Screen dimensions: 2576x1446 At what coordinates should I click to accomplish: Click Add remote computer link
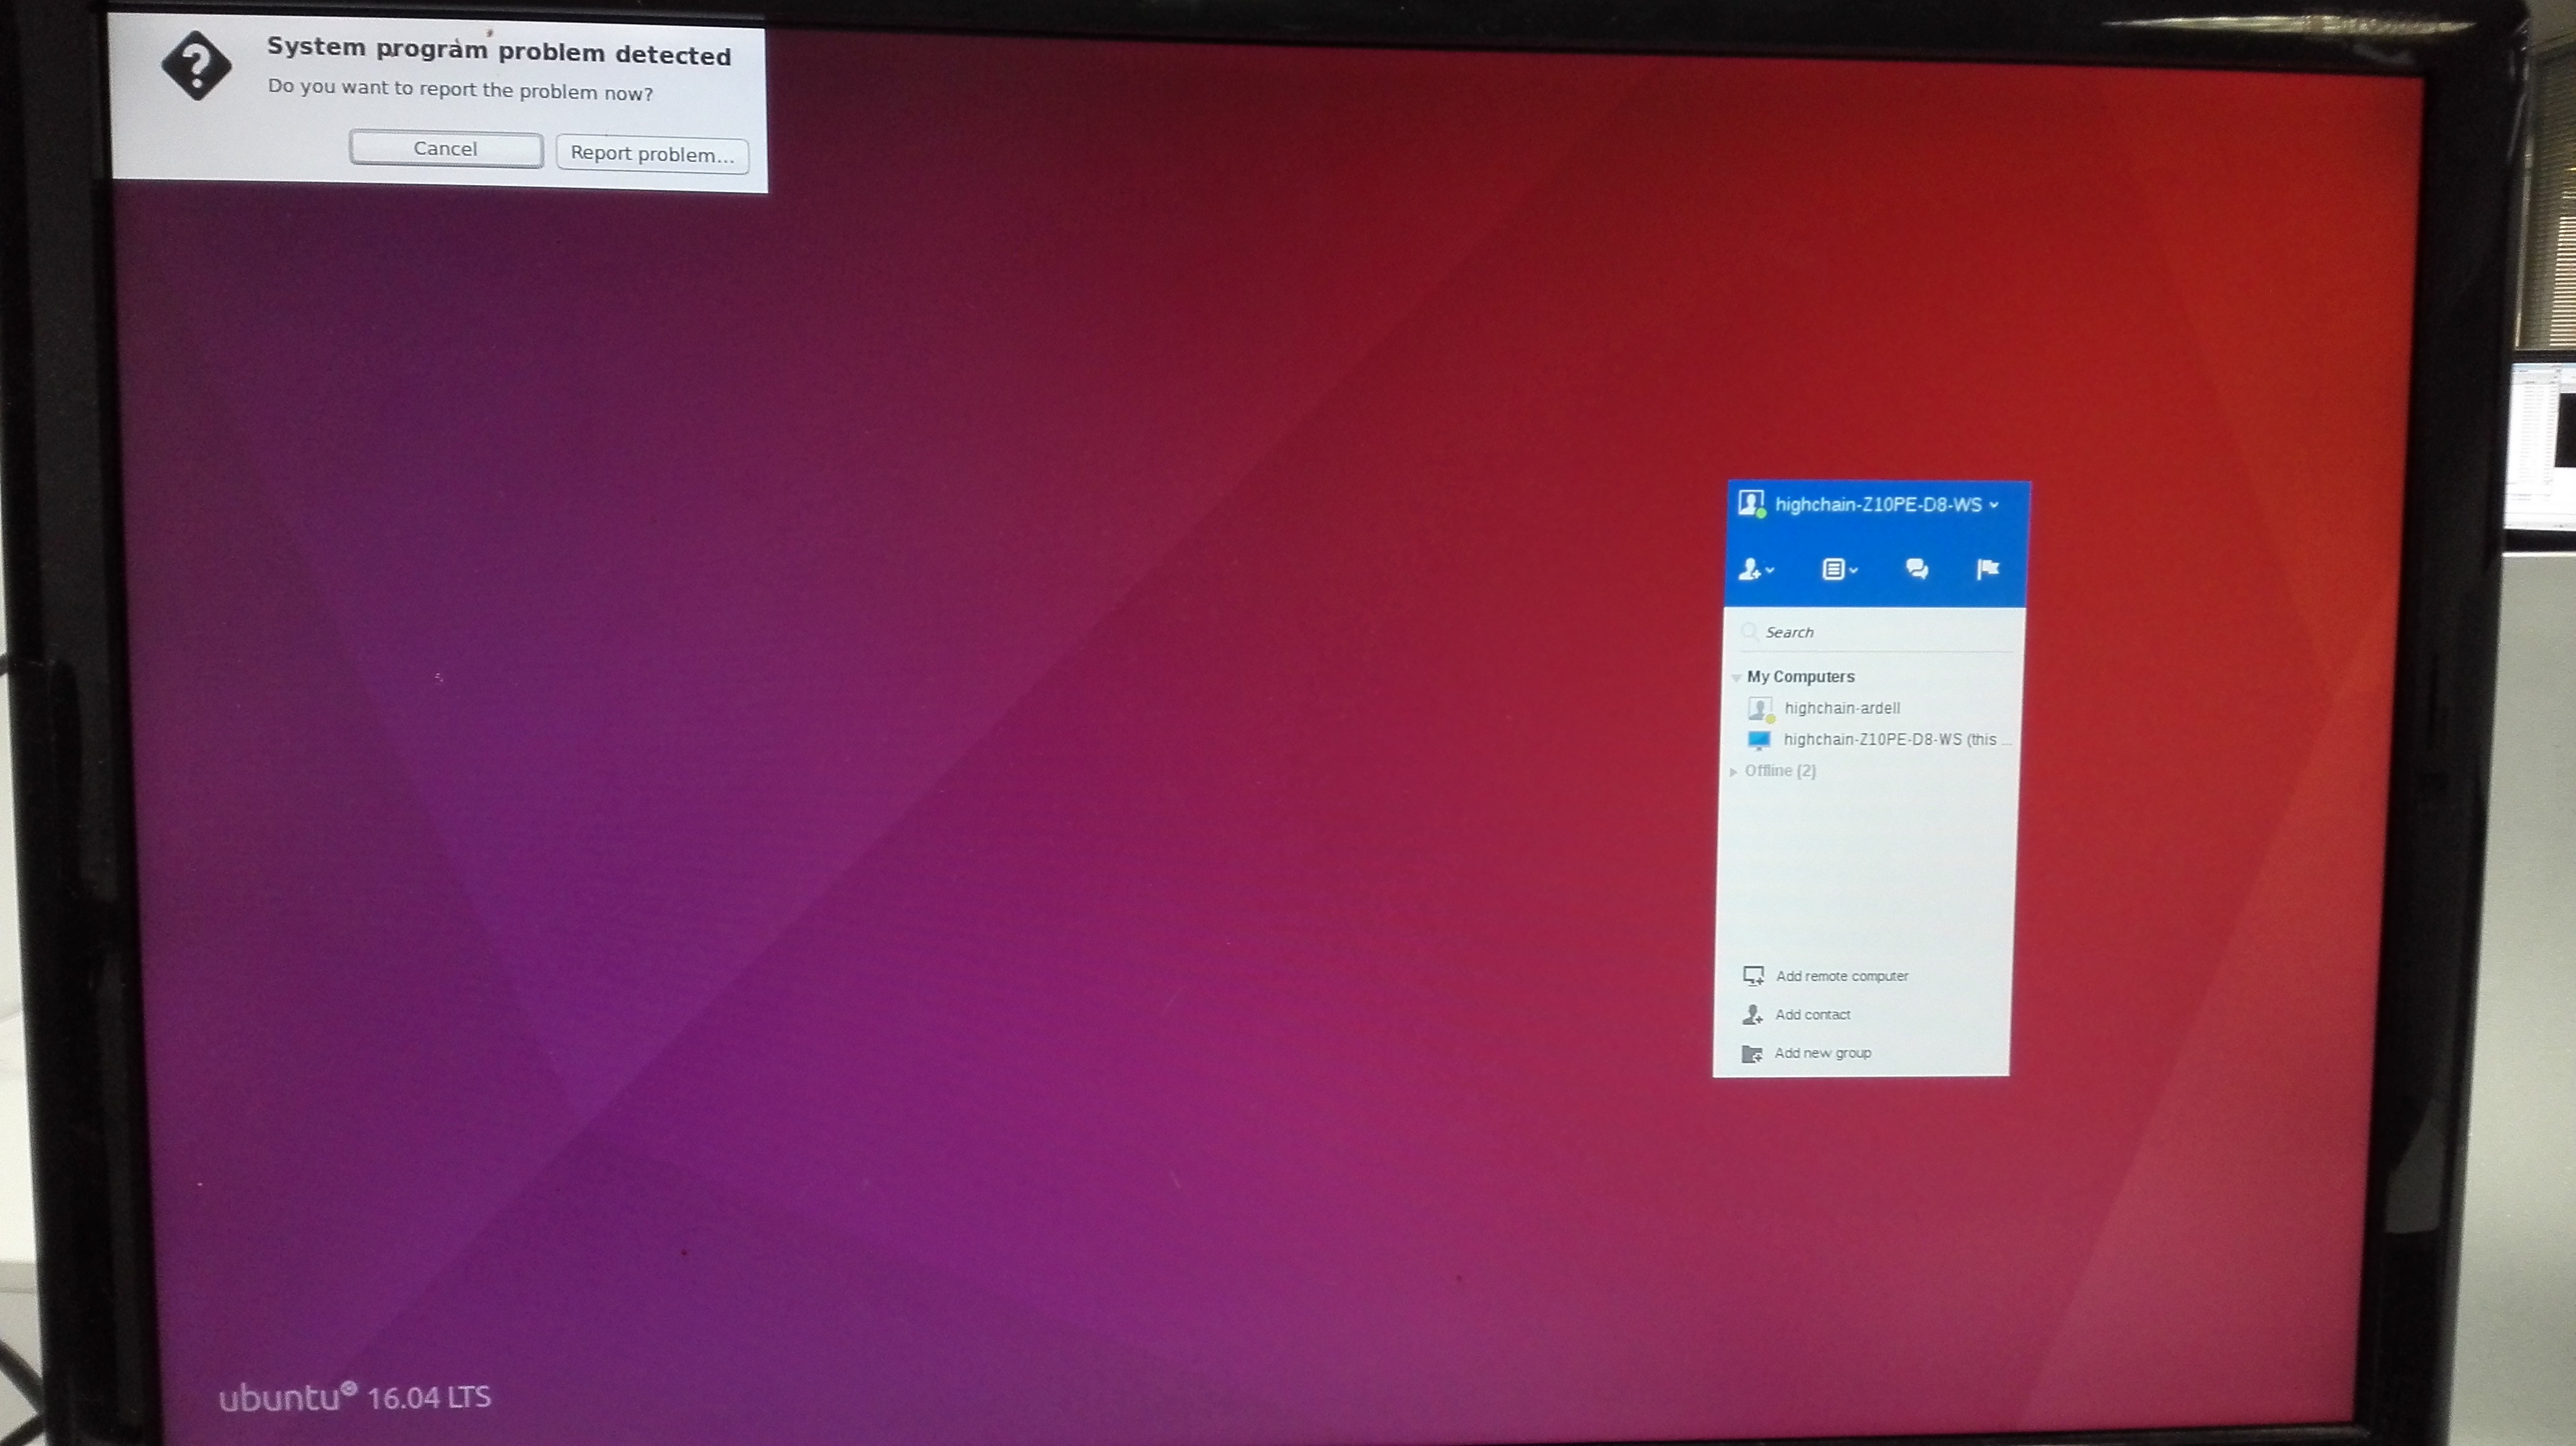click(1841, 976)
